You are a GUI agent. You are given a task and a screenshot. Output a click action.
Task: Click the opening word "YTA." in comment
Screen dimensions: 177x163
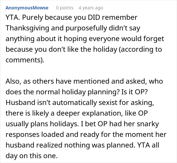pos(13,17)
